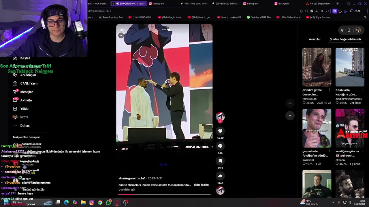The image size is (369, 207).
Task: Open the snapshot tool in address bar
Action: tap(306, 11)
